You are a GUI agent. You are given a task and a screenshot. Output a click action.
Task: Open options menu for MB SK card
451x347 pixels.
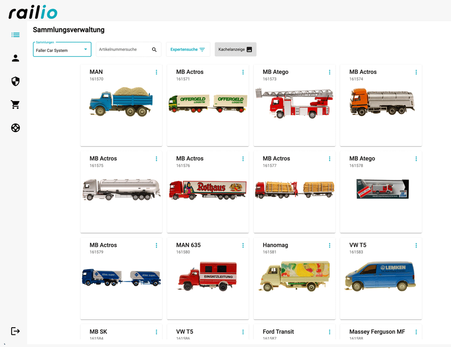click(x=156, y=332)
